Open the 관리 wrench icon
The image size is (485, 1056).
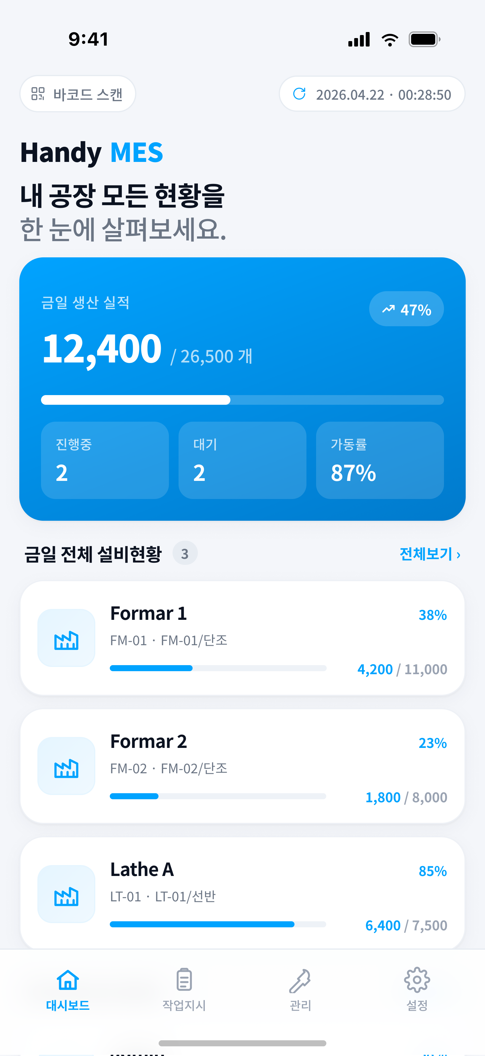(x=300, y=980)
